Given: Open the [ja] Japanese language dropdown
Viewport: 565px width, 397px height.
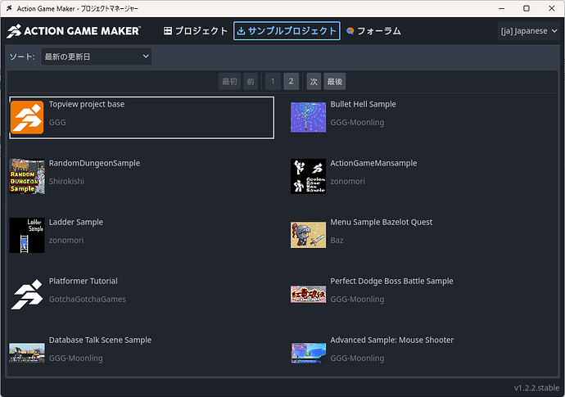Looking at the screenshot, I should [529, 31].
